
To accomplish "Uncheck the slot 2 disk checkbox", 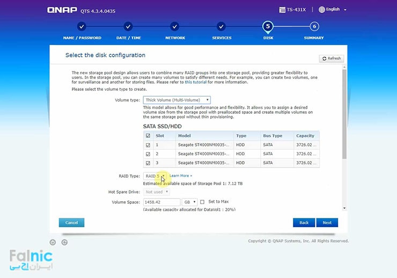I will (x=148, y=153).
